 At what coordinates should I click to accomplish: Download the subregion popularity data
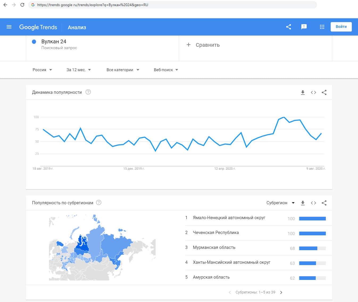[x=303, y=203]
